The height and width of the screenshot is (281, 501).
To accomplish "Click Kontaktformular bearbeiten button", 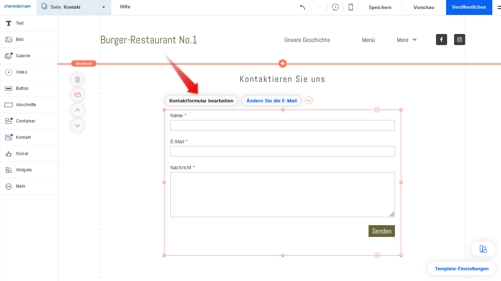I will coord(201,101).
